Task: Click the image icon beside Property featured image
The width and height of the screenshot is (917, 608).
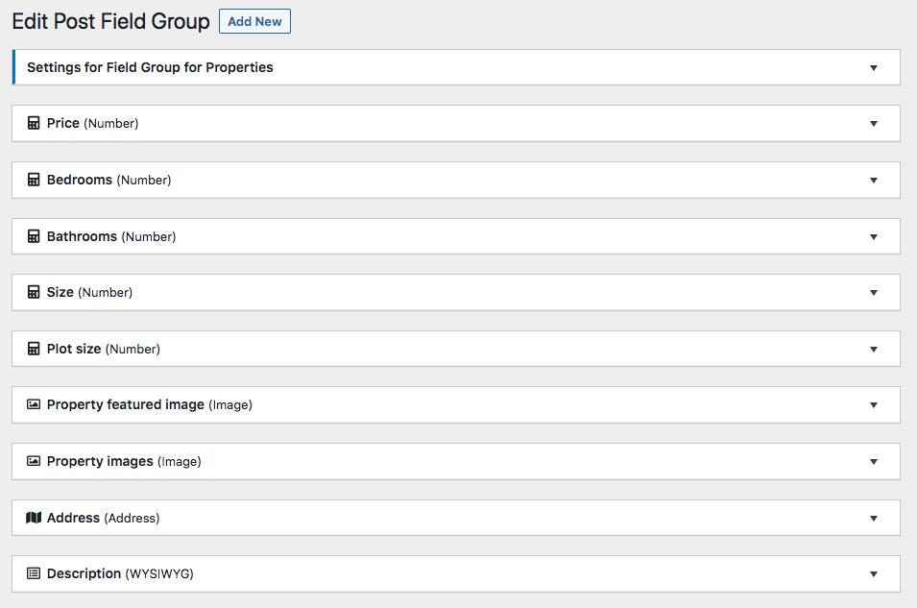Action: click(34, 405)
